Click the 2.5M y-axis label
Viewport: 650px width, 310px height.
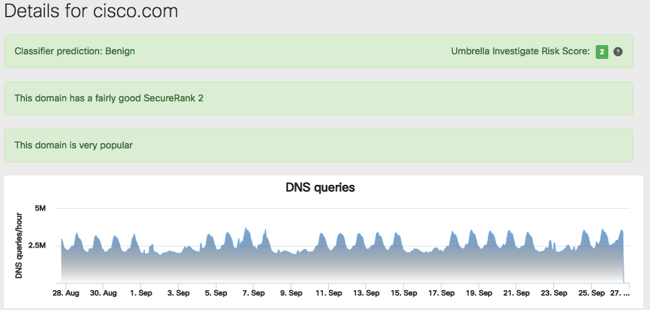pos(36,245)
